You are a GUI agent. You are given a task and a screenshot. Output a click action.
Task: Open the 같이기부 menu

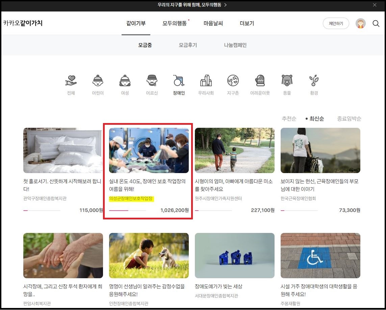(136, 23)
